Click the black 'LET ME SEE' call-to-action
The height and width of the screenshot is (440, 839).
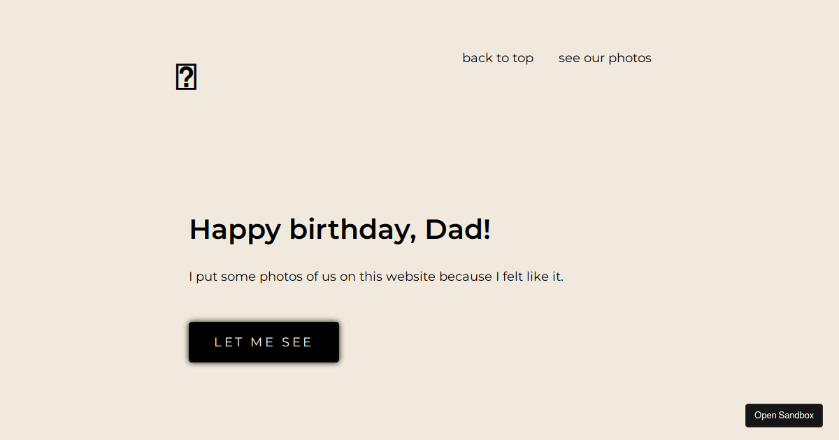(x=264, y=342)
